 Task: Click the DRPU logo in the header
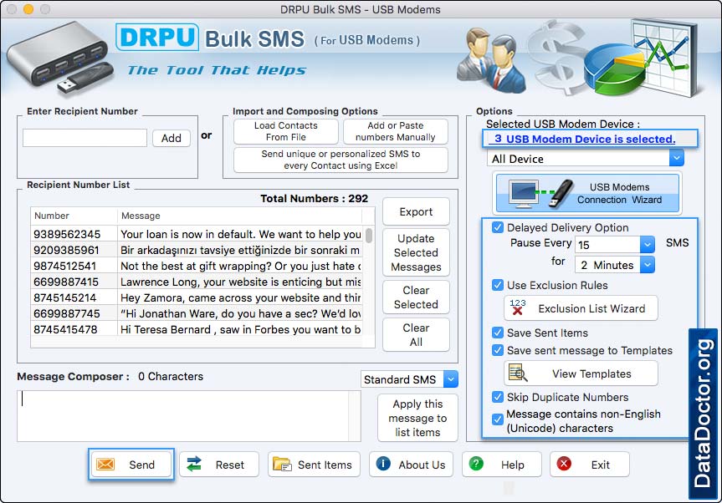pos(157,38)
